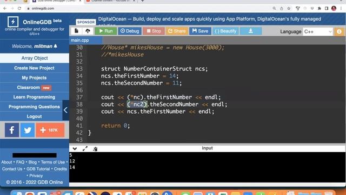This screenshot has width=346, height=195.
Task: Click the struct NumberContainerStruct ncs line
Action: coord(154,69)
